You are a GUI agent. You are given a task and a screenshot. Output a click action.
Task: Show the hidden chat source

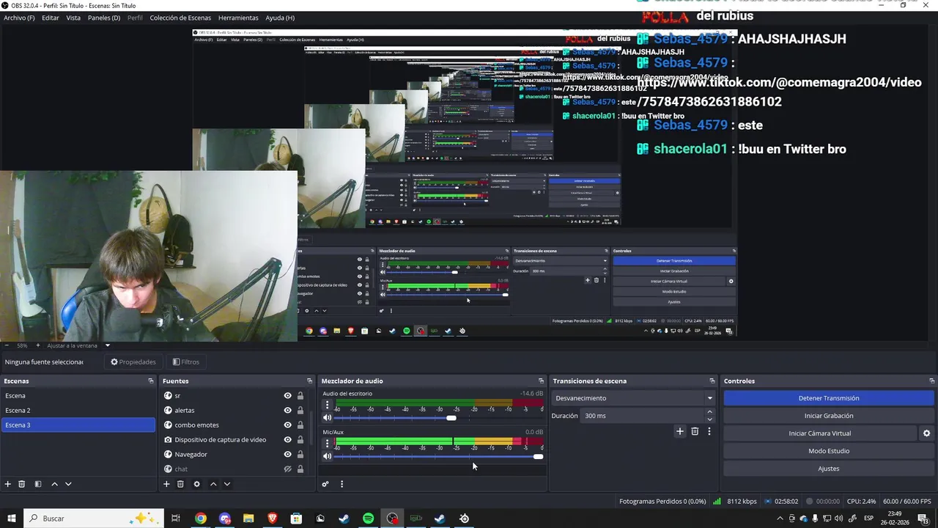click(x=287, y=469)
